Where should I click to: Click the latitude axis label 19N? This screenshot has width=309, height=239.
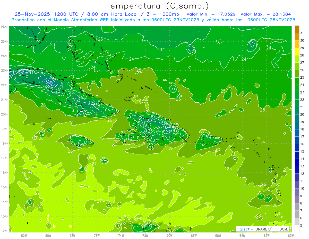tap(4, 129)
